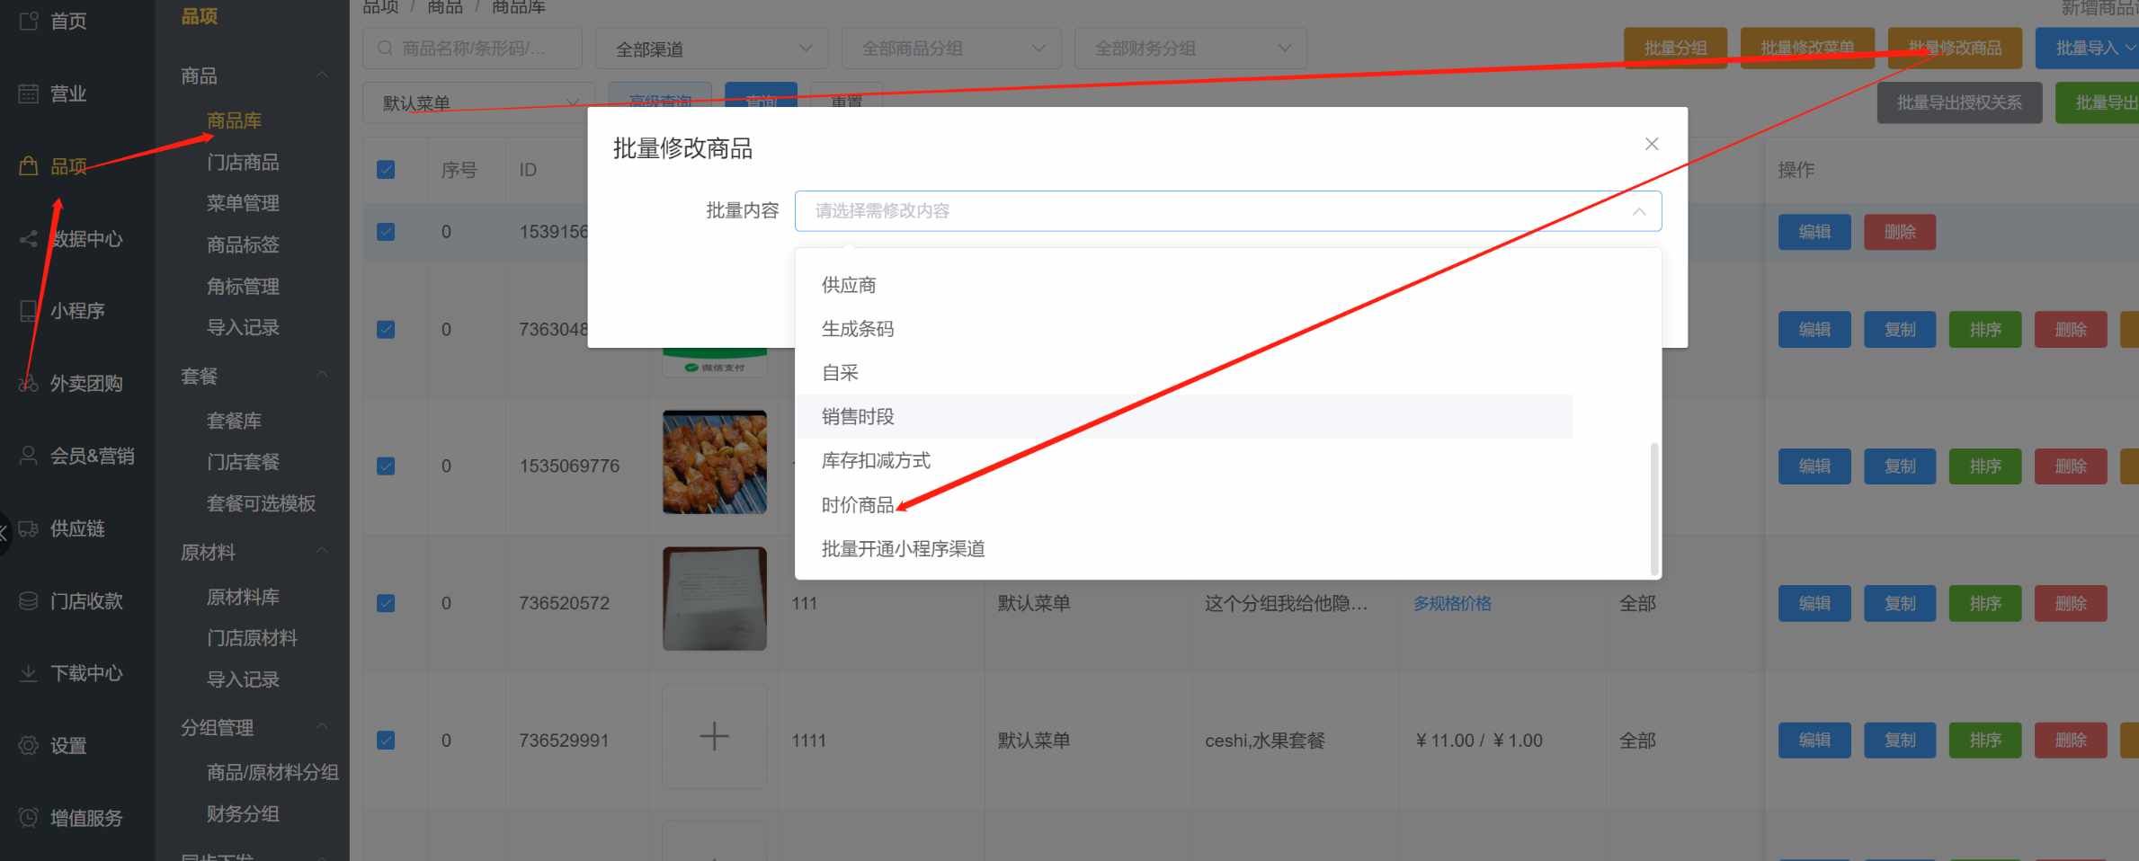This screenshot has width=2139, height=861.
Task: Open the 全部渠道 dropdown
Action: coord(711,49)
